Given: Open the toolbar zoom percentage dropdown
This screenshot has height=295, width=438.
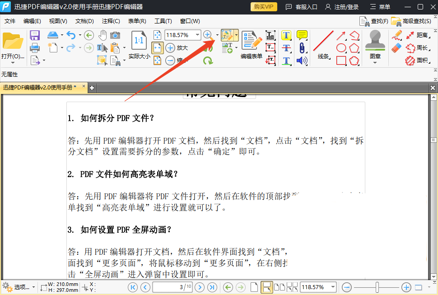Looking at the screenshot, I should 197,35.
